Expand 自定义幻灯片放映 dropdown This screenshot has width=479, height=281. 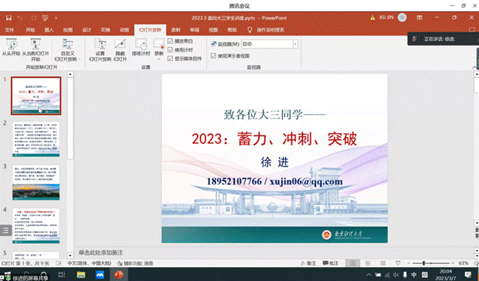point(67,50)
